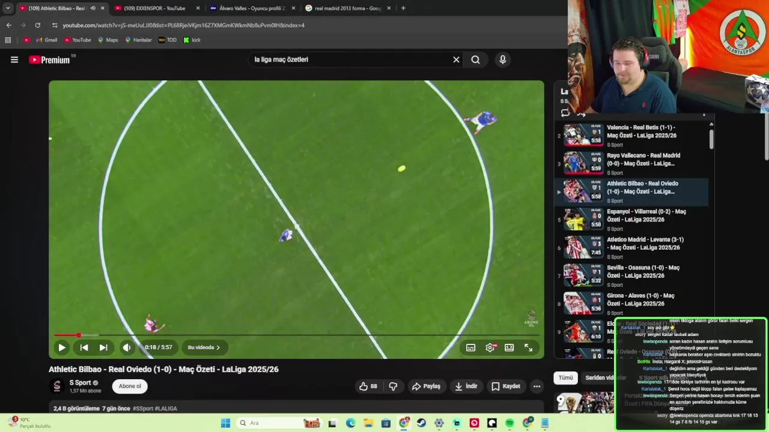Screen dimensions: 769x432
Task: Focus the YouTube search field
Action: (x=351, y=59)
